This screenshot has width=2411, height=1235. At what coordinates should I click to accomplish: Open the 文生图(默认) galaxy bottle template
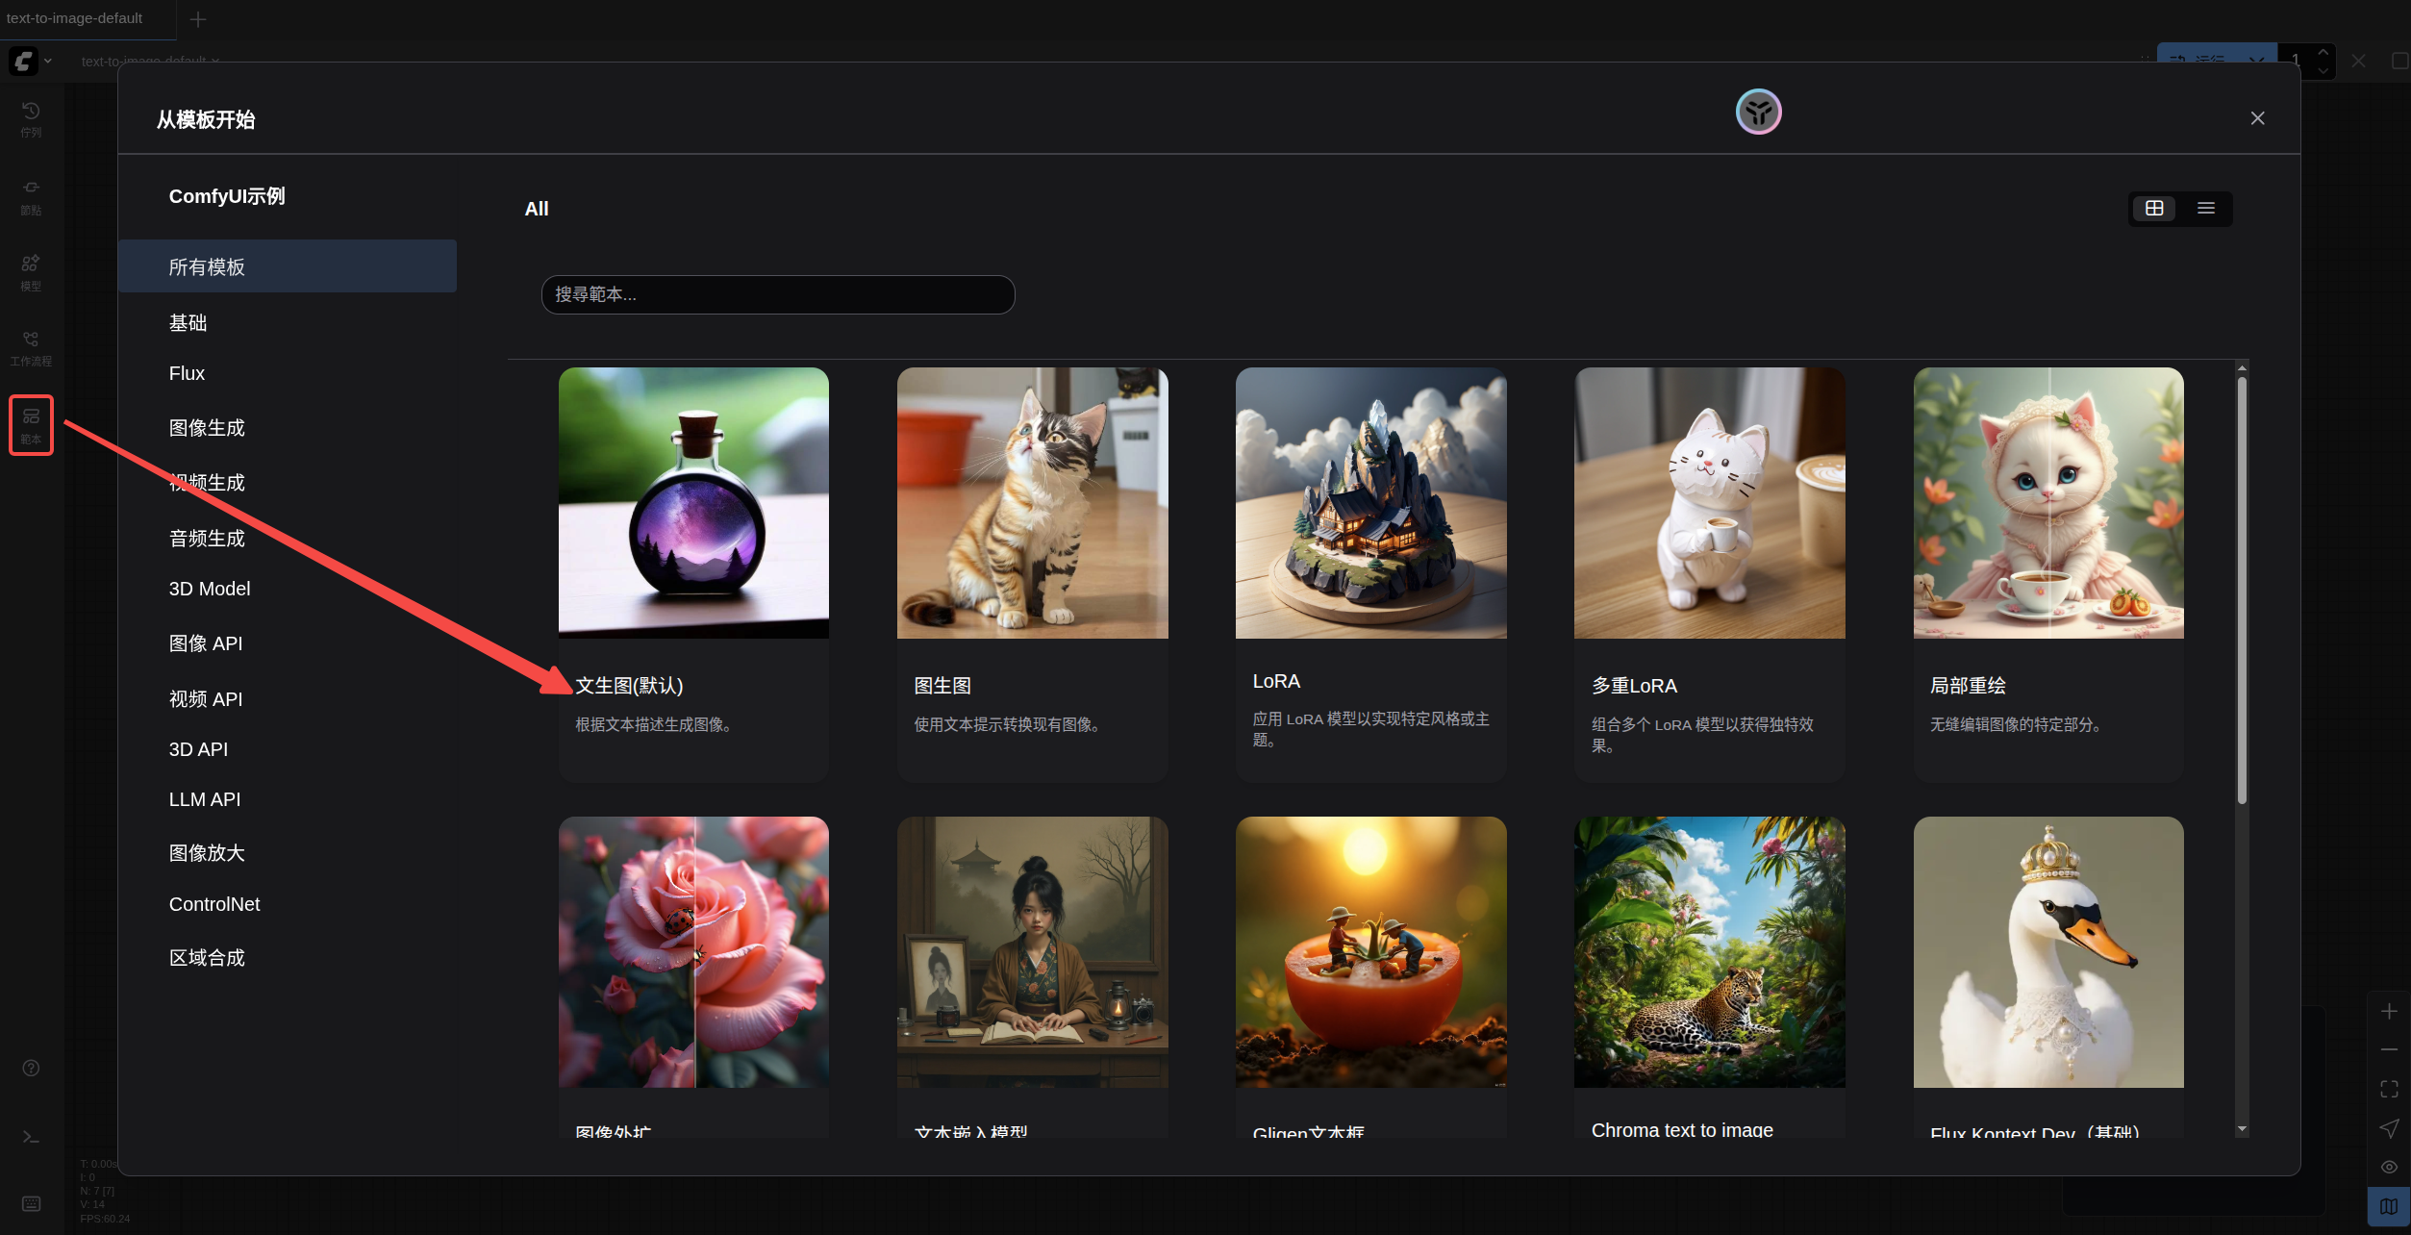coord(693,503)
